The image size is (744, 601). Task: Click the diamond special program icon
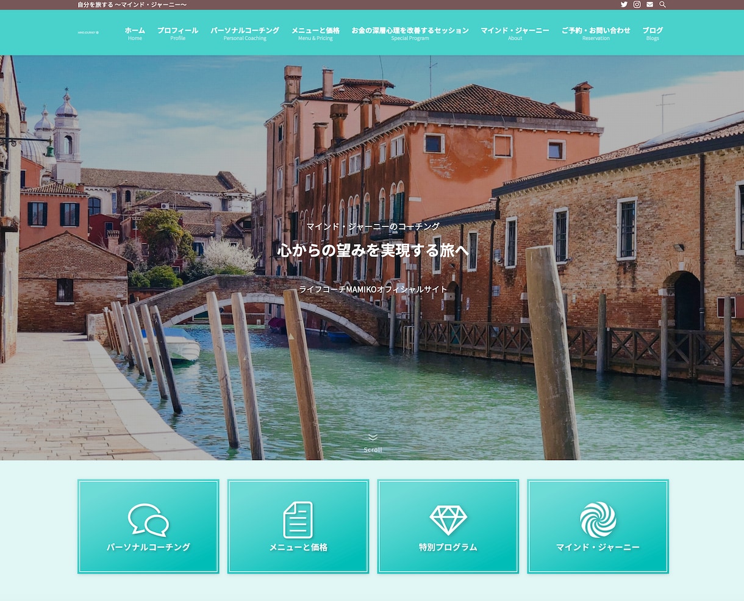448,520
